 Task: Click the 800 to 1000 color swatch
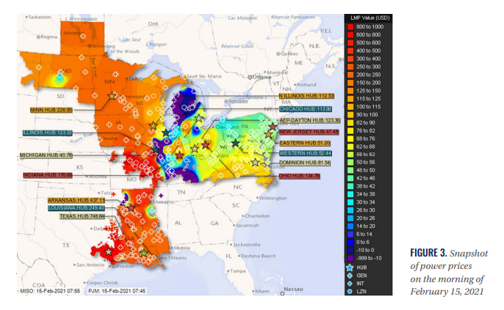coord(350,27)
